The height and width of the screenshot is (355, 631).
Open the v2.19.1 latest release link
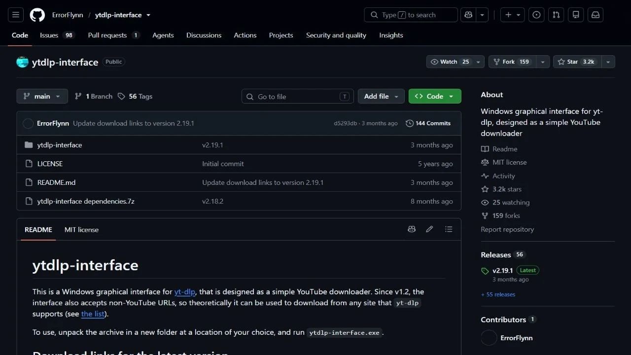(503, 271)
